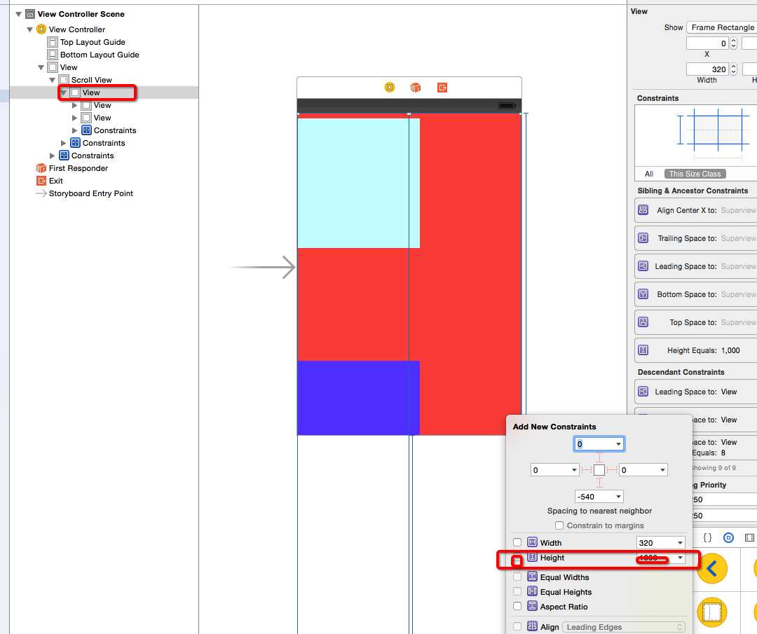Click the Leading Space to Superview constraint icon
757x634 pixels.
point(643,266)
